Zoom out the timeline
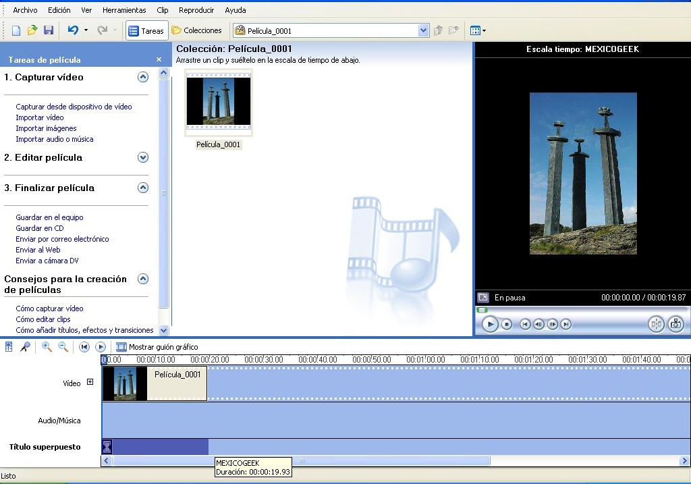The image size is (691, 484). pos(63,347)
